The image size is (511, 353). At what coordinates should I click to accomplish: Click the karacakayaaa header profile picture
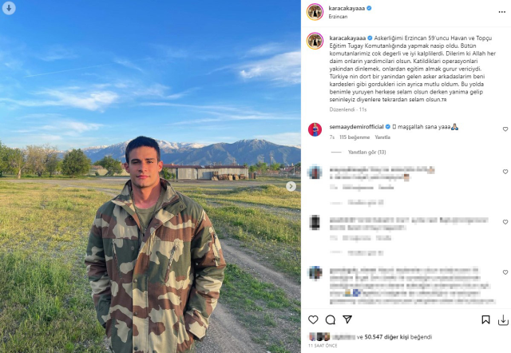click(315, 12)
